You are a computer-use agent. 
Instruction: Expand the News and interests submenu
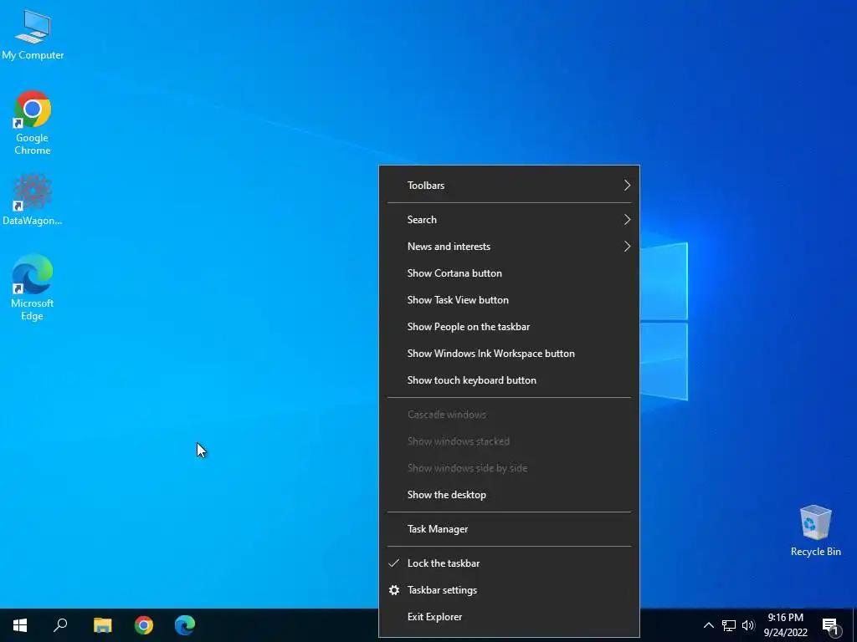(509, 247)
